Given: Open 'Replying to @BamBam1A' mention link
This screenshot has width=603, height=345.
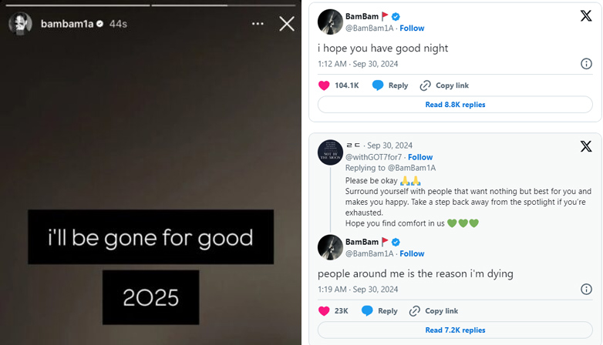Looking at the screenshot, I should click(x=412, y=168).
